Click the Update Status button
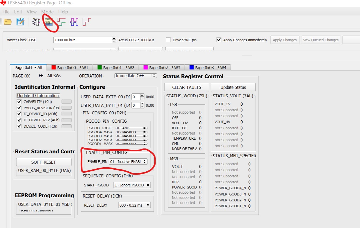The height and width of the screenshot is (228, 360). tap(233, 87)
